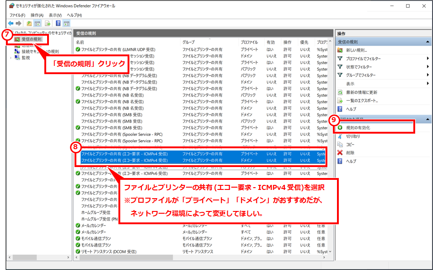Click the green check on リモート アシスタンス (DCOM 受信)

tap(78, 252)
